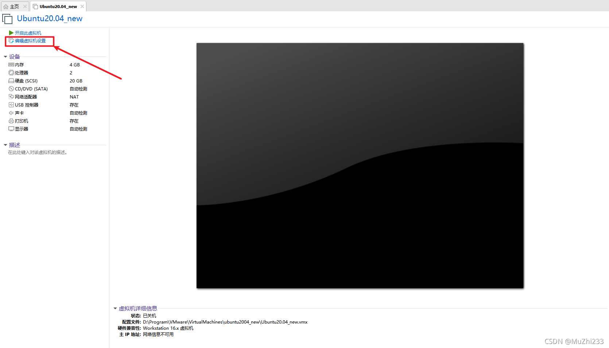Click the 显示器 display icon
The height and width of the screenshot is (348, 609).
[x=11, y=129]
